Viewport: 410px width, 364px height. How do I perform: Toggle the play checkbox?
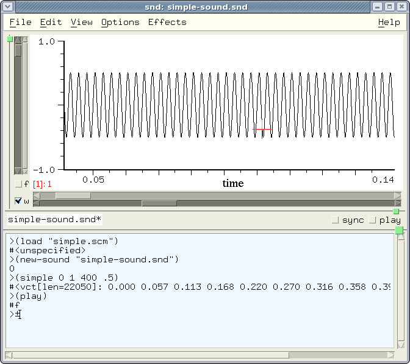tap(372, 220)
